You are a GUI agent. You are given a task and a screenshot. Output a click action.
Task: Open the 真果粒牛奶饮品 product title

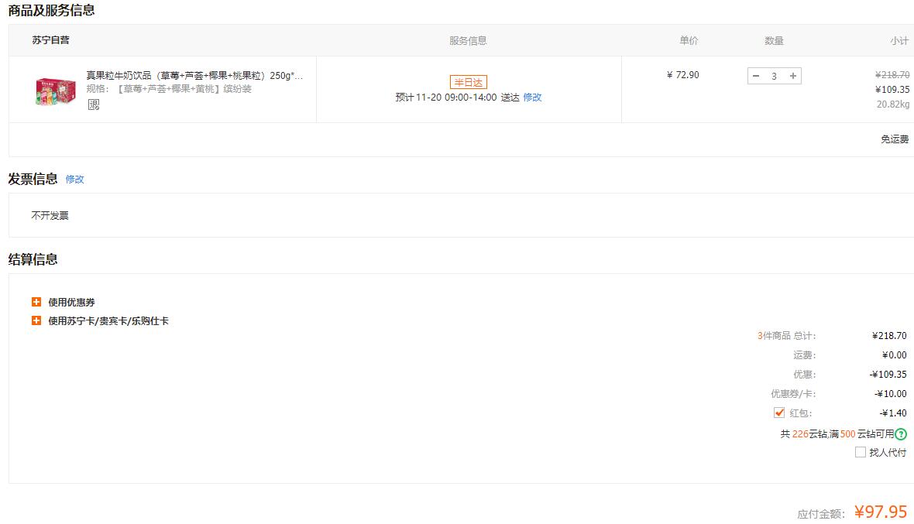click(x=194, y=76)
